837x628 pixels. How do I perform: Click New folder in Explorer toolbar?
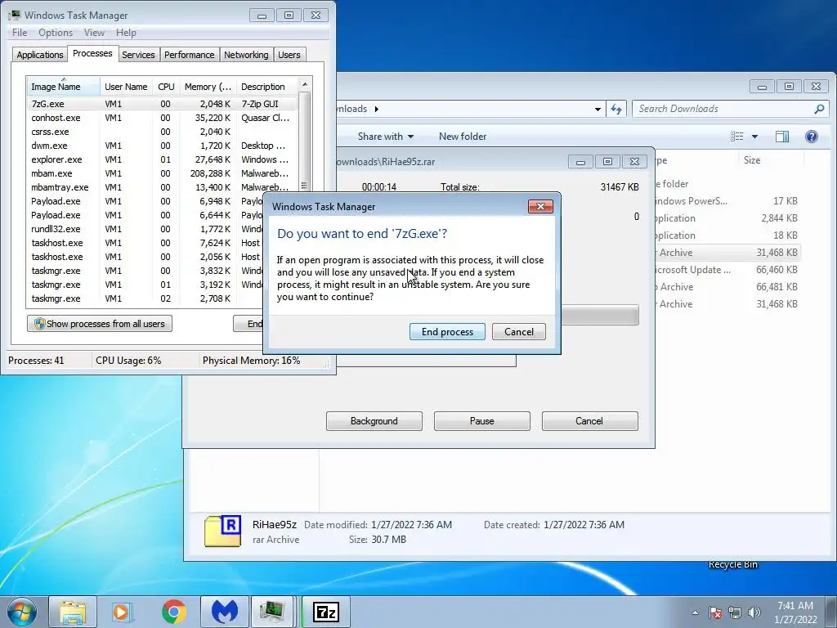(x=463, y=137)
